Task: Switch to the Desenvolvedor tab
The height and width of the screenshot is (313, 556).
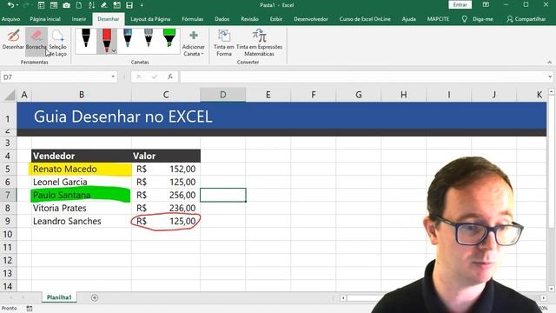Action: click(x=311, y=19)
